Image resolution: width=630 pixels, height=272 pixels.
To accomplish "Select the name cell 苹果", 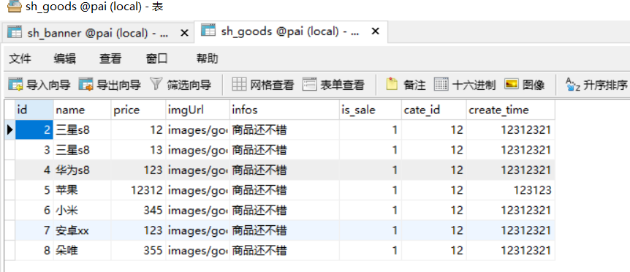I will 82,190.
